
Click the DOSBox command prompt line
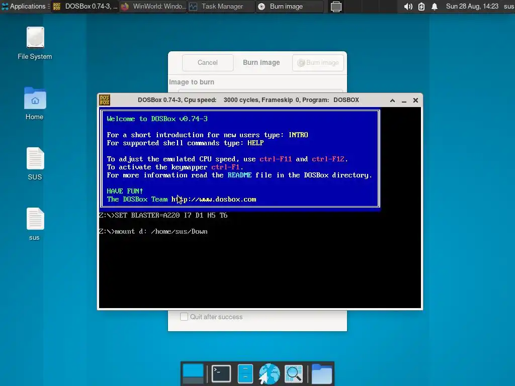[153, 231]
